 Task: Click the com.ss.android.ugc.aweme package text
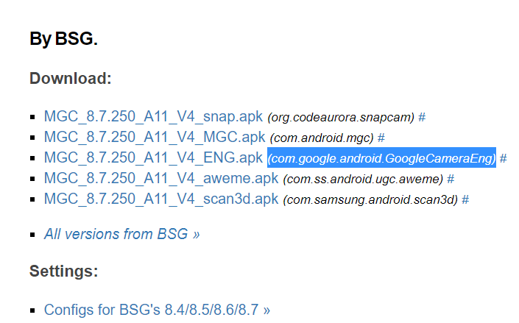click(x=362, y=179)
